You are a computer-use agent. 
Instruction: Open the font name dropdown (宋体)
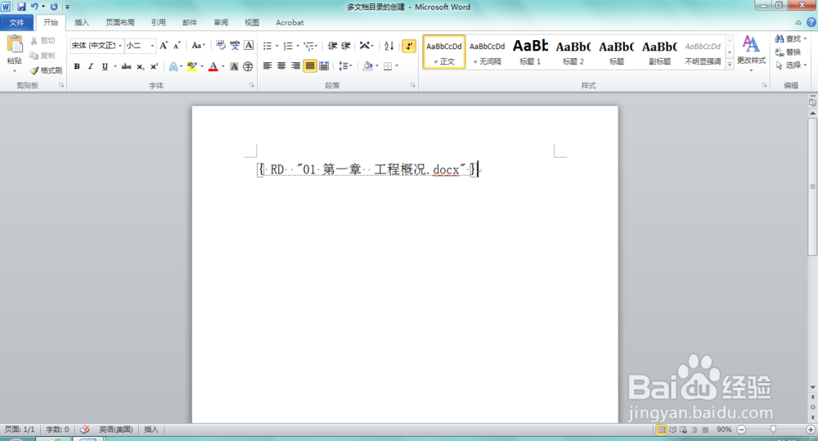pos(120,46)
